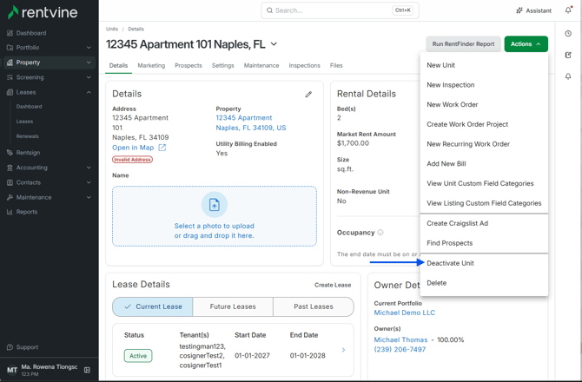Click the photo upload drop zone text
Viewport: 582px width, 382px height.
(215, 231)
